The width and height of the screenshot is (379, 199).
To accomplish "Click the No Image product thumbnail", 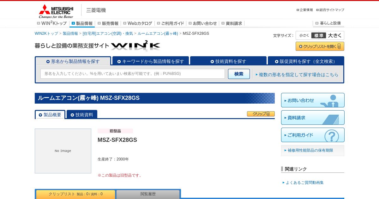I will tap(63, 151).
